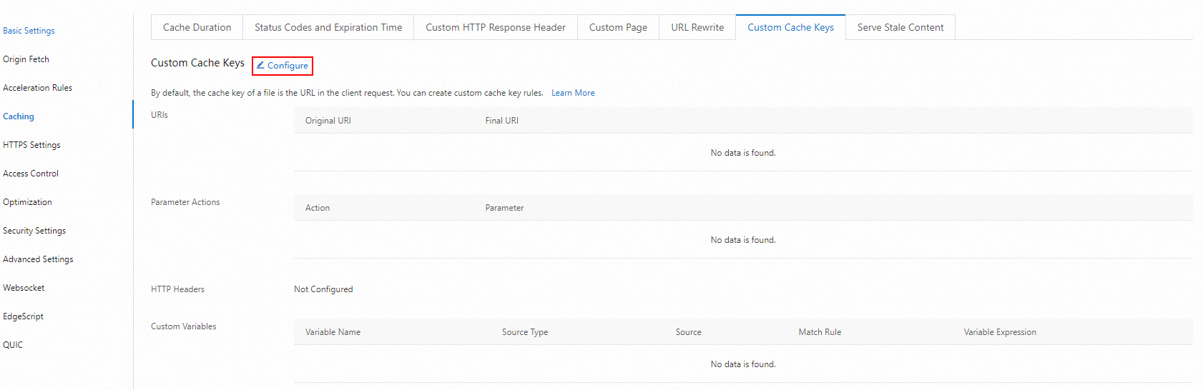Click the Custom Variables section label
This screenshot has height=390, width=1203.
click(183, 326)
